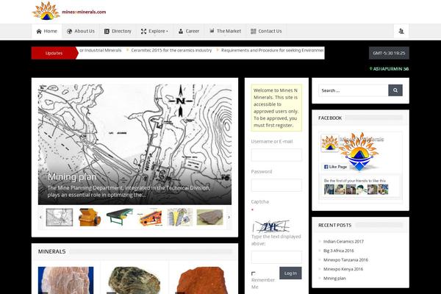Select the map thumbnail in carousel

pyautogui.click(x=60, y=218)
